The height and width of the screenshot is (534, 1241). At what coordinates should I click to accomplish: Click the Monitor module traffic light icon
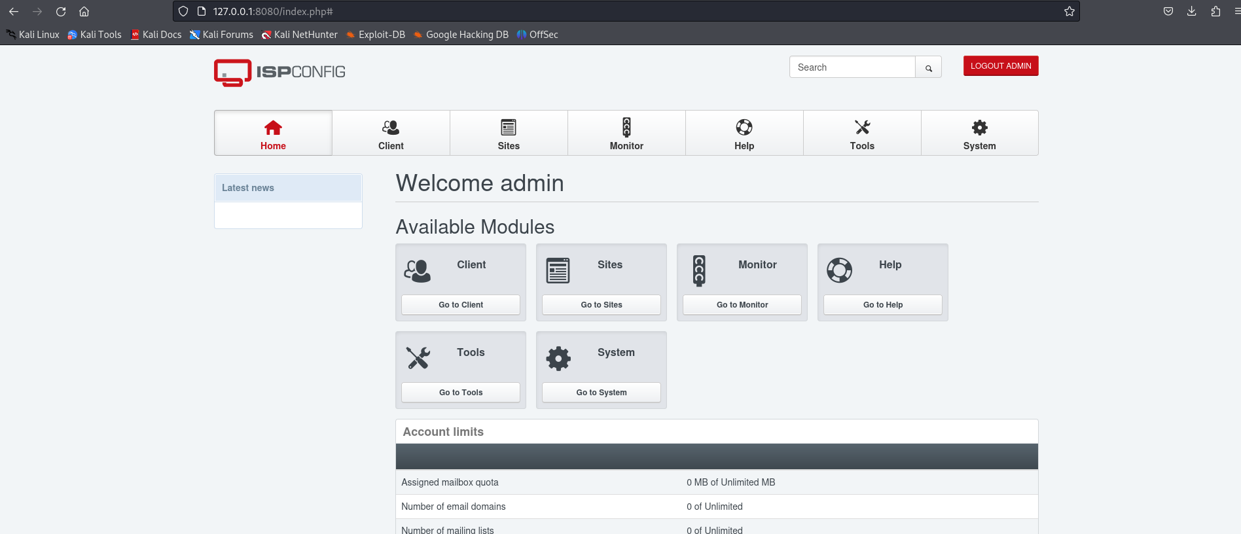coord(699,270)
